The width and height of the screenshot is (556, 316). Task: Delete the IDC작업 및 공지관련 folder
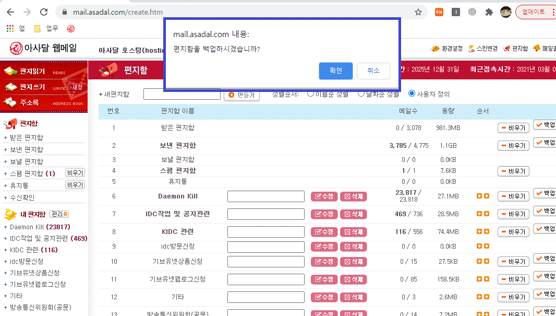point(354,214)
